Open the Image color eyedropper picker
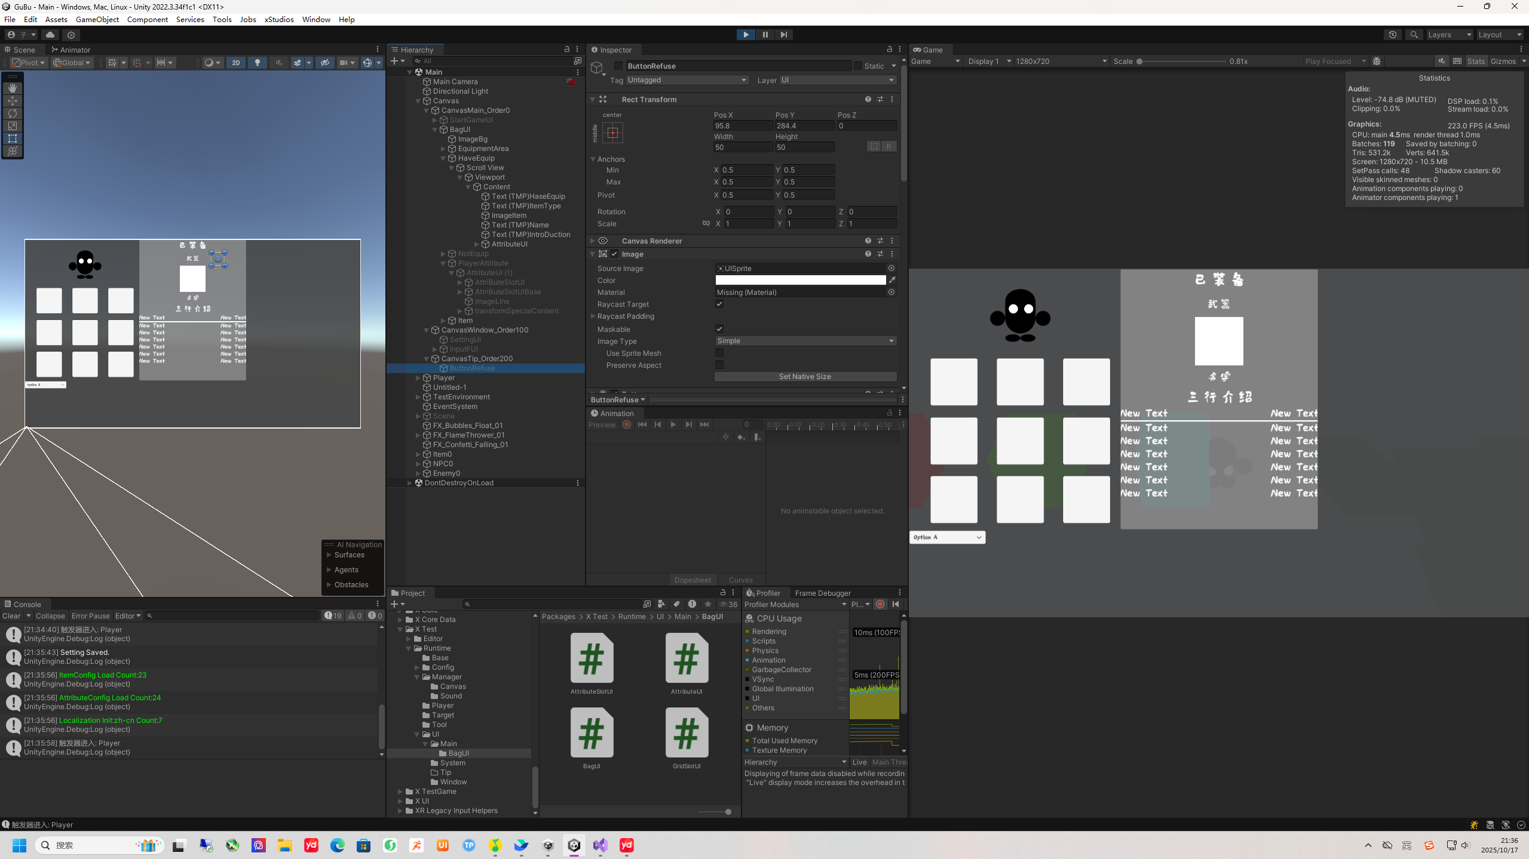 click(x=892, y=280)
